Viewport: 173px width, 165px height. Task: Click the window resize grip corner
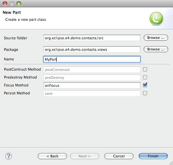[x=171, y=163]
